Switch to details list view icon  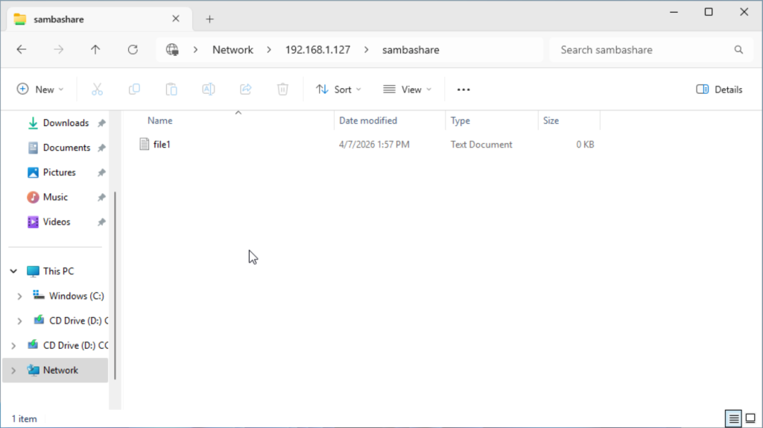pyautogui.click(x=733, y=418)
